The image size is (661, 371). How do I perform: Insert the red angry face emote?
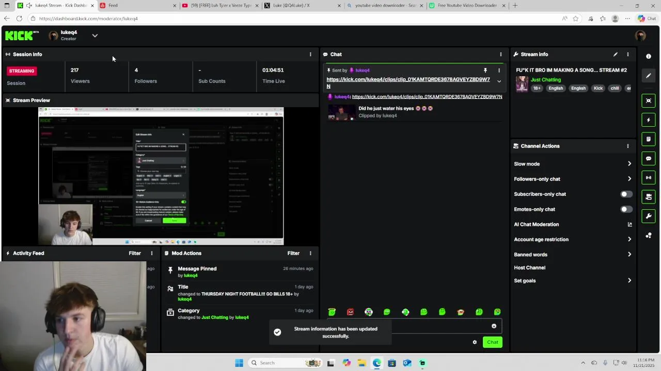(x=350, y=312)
